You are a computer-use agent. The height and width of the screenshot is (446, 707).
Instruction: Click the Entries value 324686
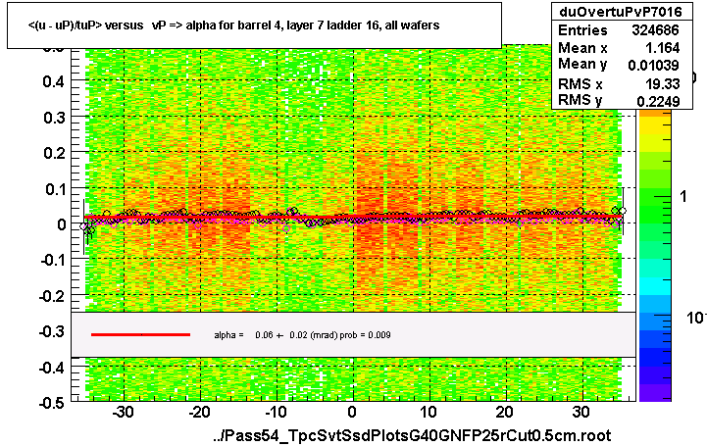pyautogui.click(x=655, y=30)
